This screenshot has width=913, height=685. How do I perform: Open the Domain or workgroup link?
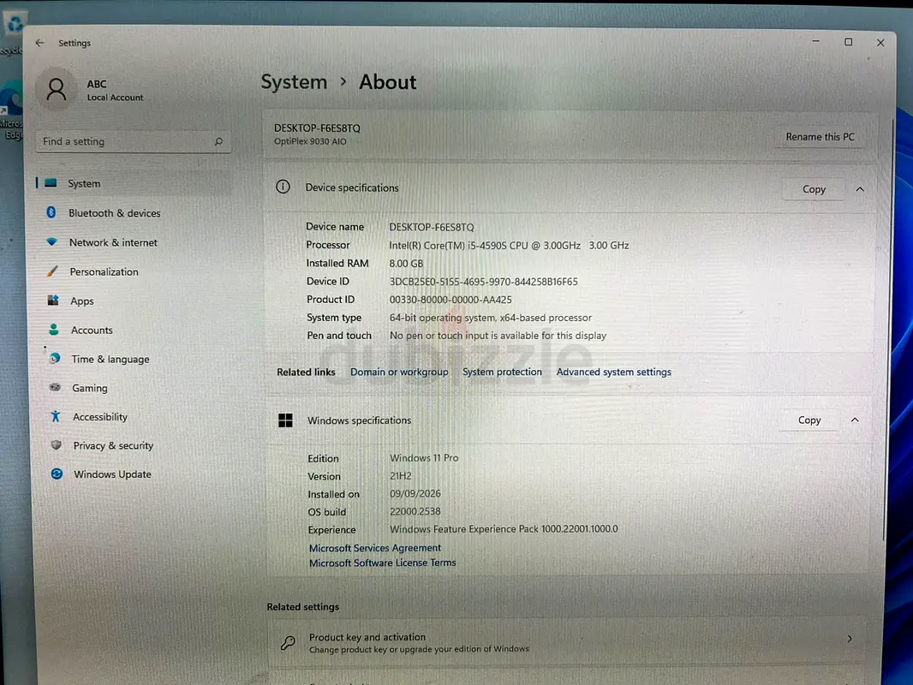399,372
